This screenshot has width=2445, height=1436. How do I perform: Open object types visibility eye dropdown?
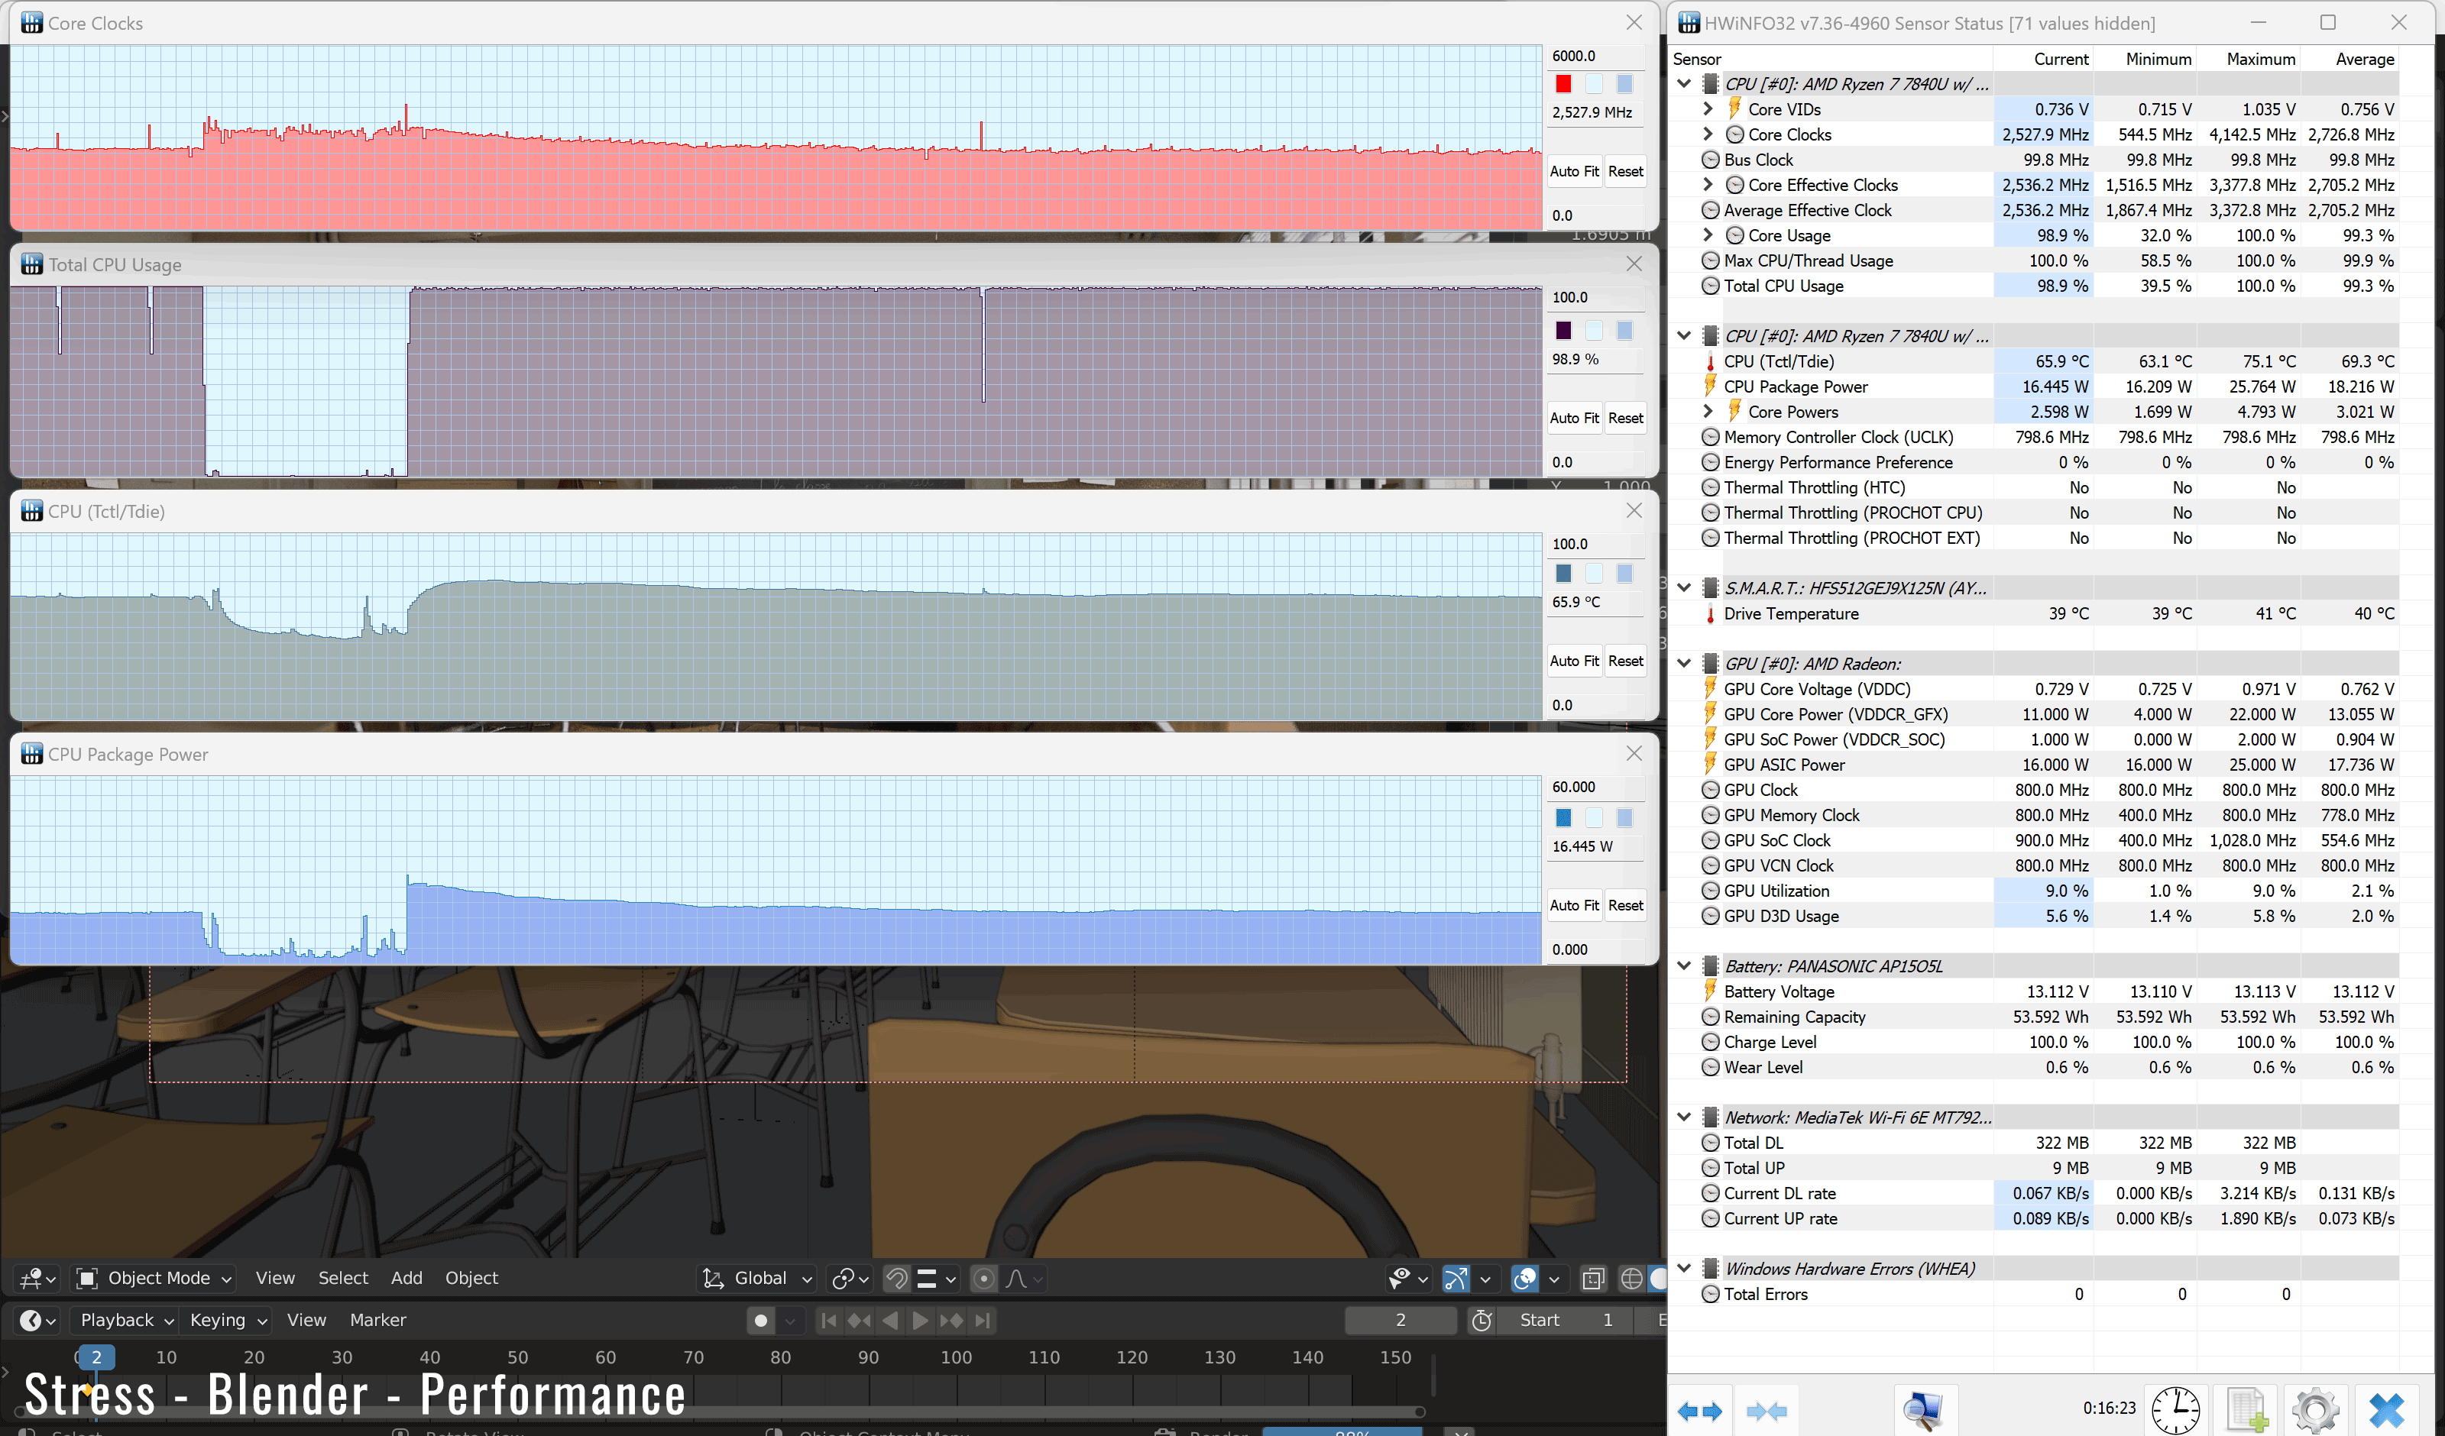(x=1408, y=1279)
